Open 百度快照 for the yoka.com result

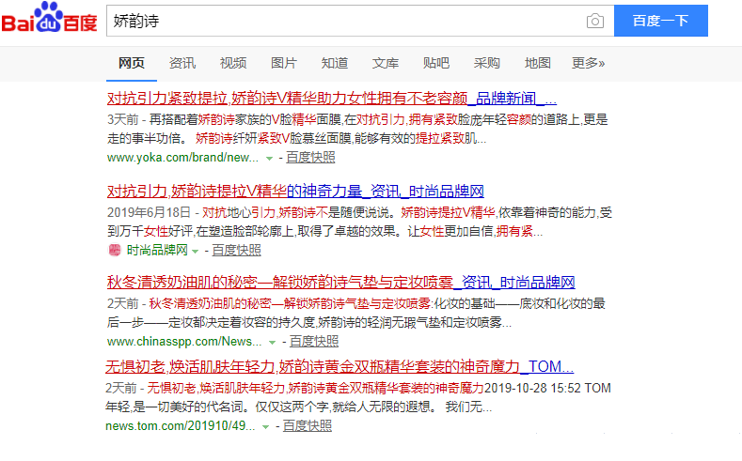[310, 158]
